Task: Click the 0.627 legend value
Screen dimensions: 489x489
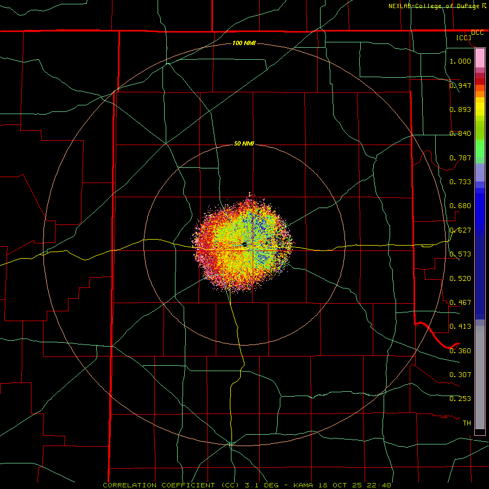Action: click(460, 230)
